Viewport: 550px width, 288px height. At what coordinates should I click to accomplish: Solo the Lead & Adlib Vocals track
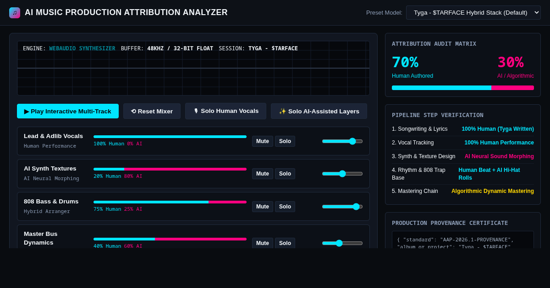coord(285,141)
